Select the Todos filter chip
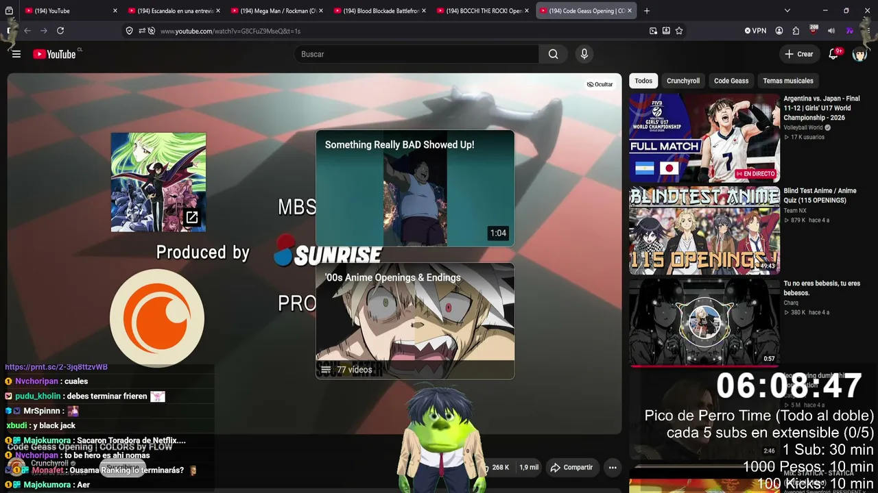Screen dimensions: 878x493 click(643, 81)
